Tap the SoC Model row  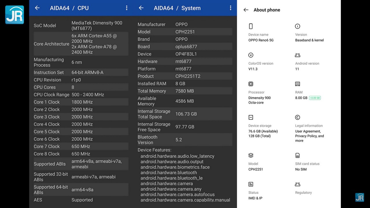[81, 25]
